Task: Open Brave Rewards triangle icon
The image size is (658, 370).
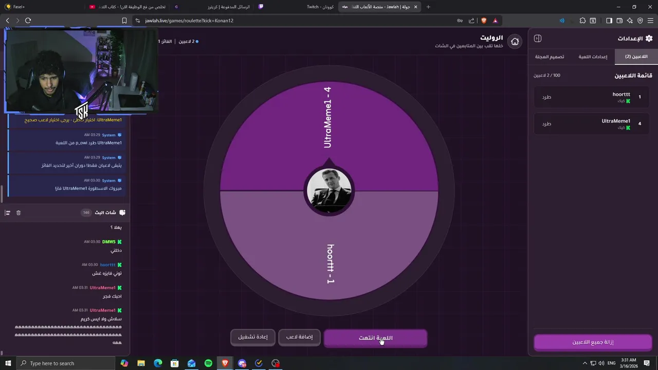Action: [495, 21]
